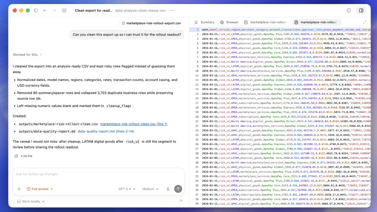
Task: Switch to the Summary tab
Action: (204, 22)
